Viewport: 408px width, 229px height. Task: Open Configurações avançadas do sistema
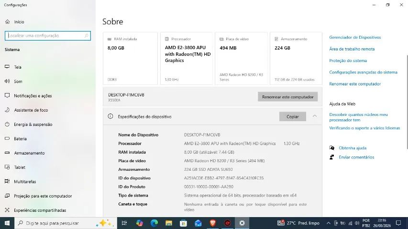[363, 73]
